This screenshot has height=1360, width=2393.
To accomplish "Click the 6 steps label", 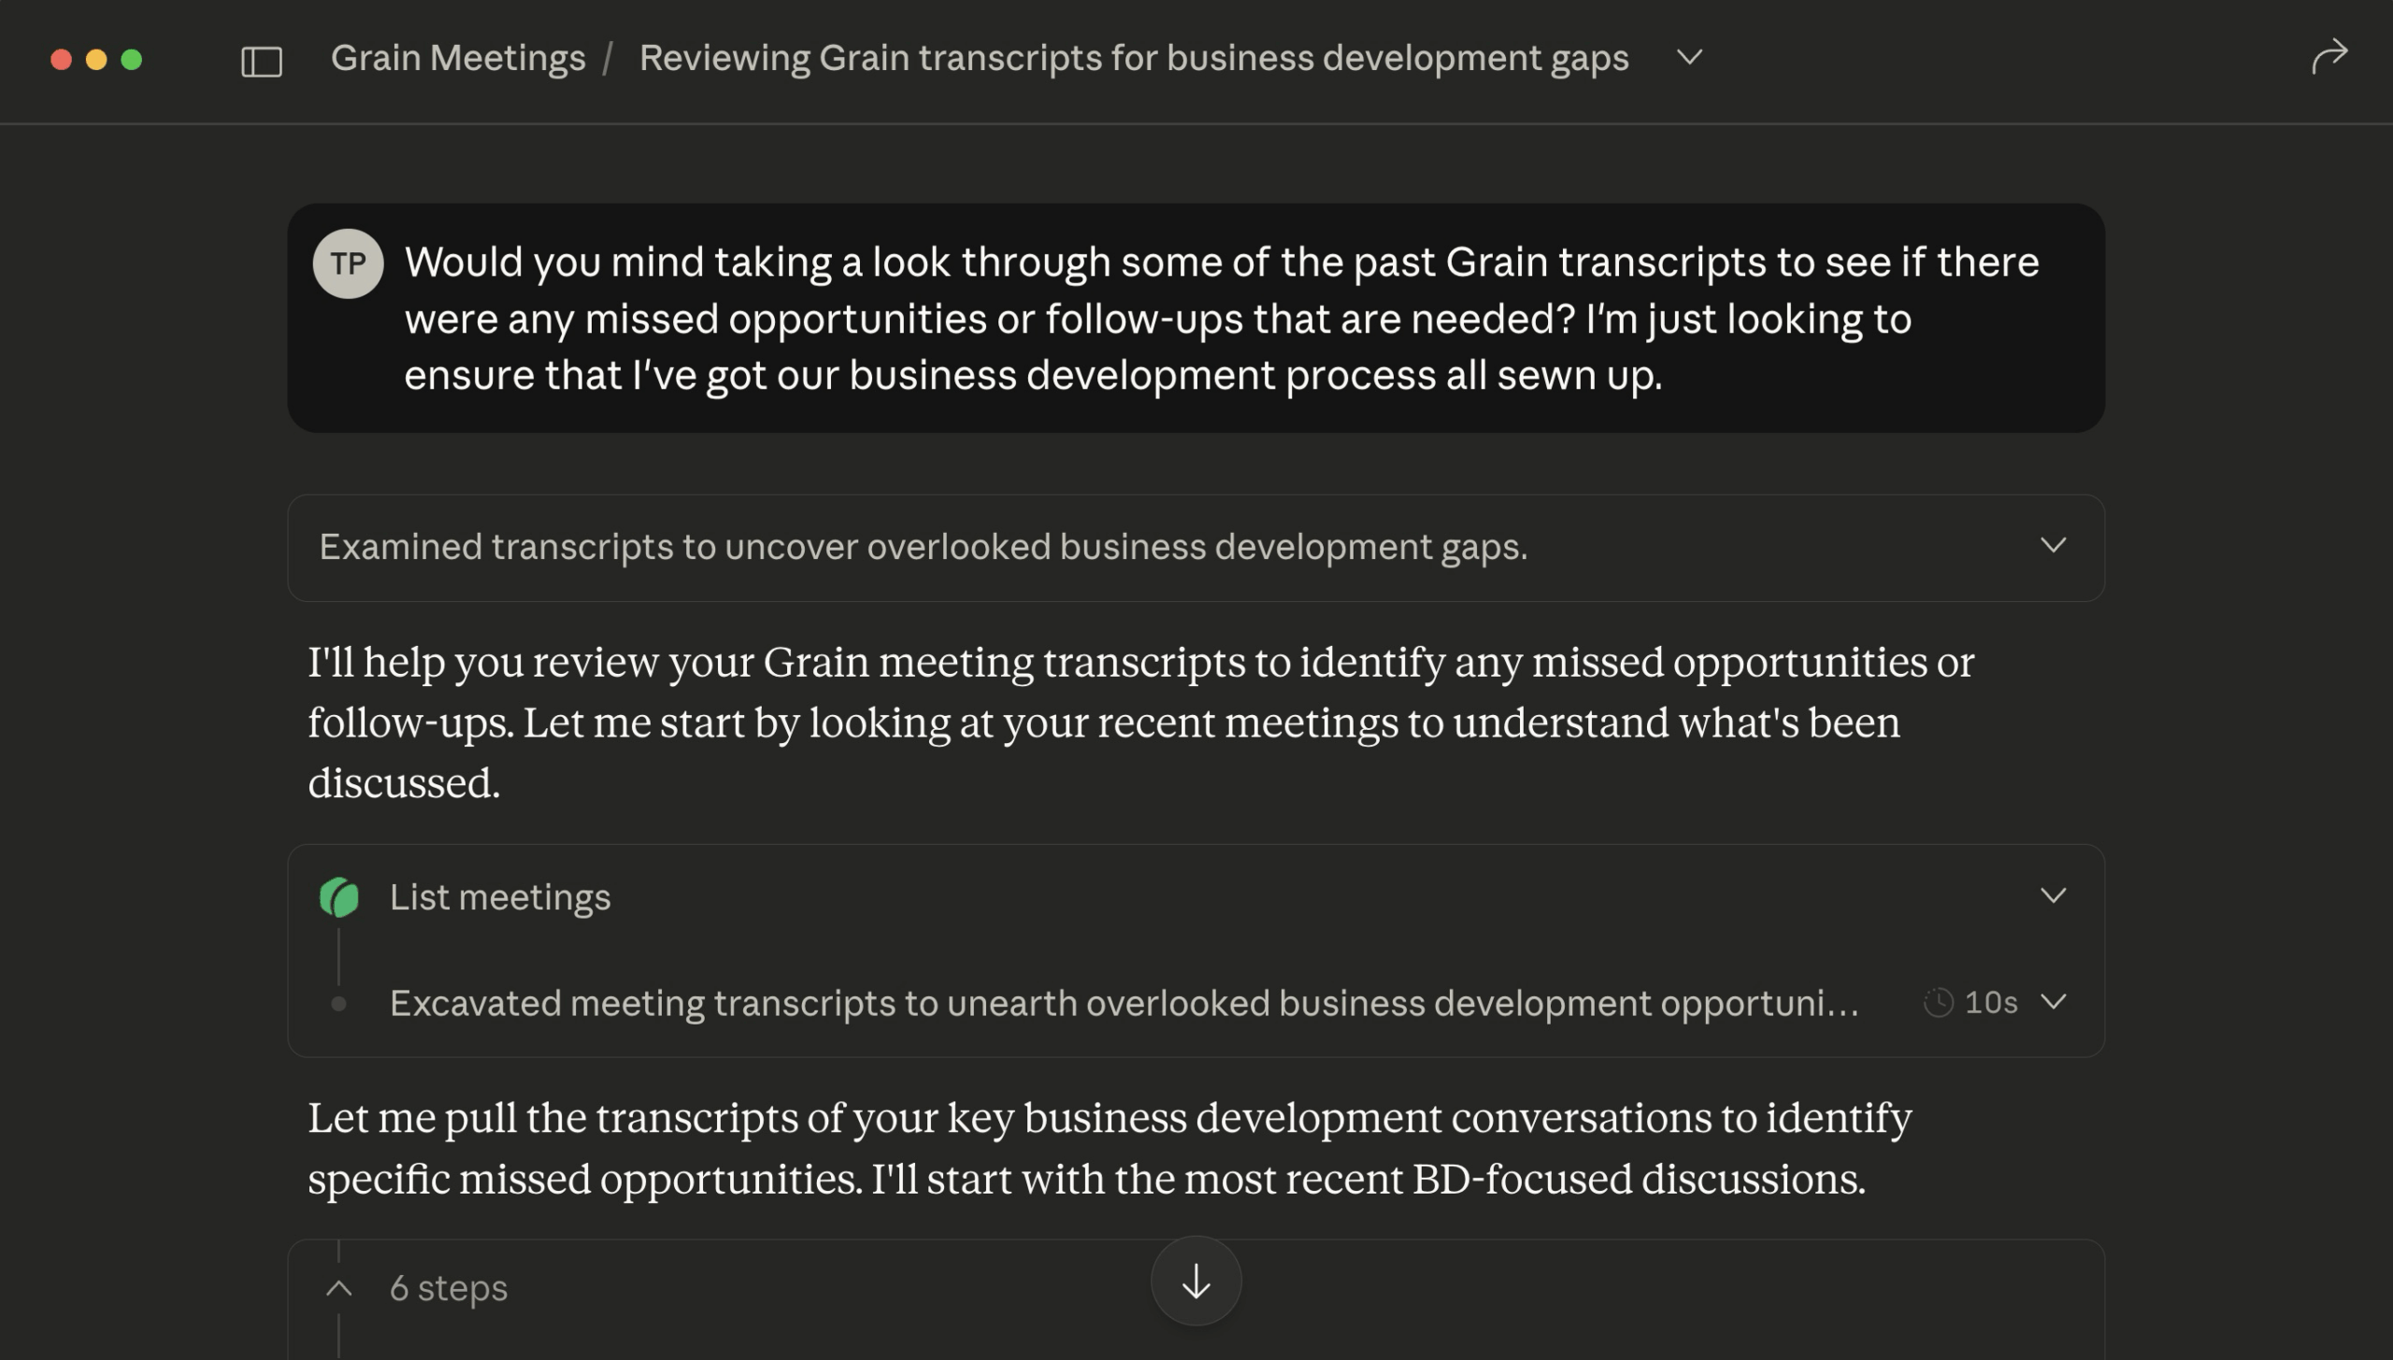I will tap(449, 1289).
